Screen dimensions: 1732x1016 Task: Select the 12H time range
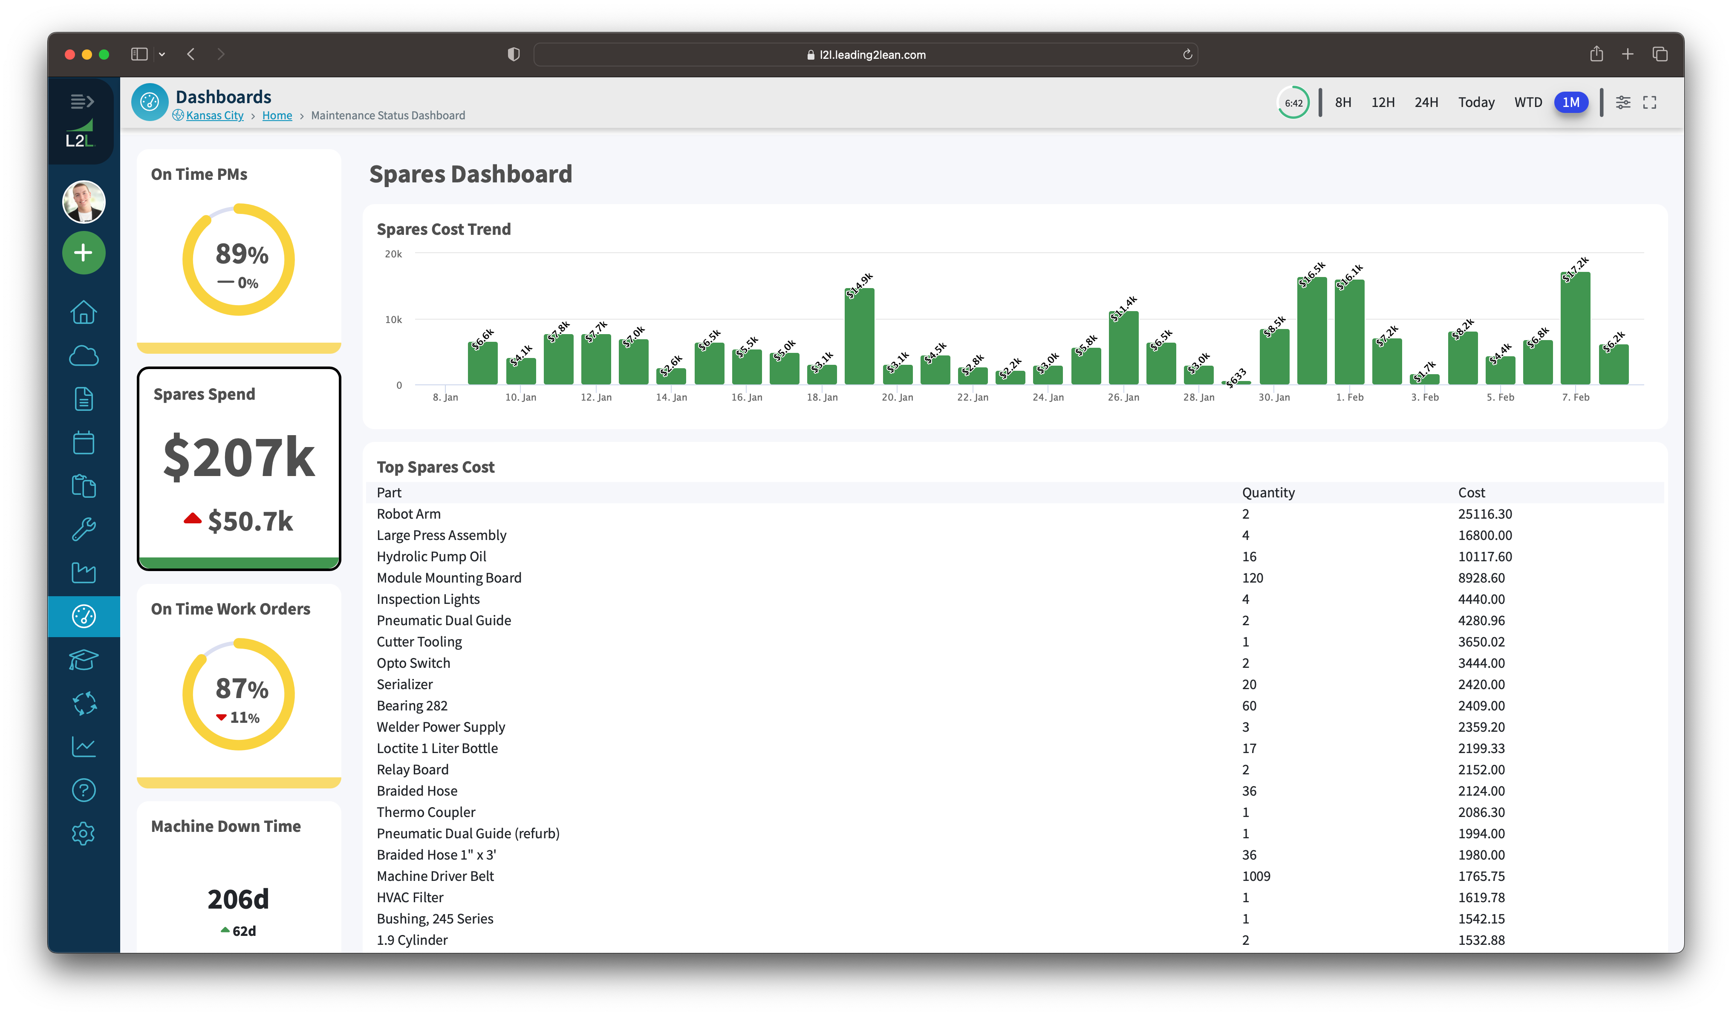pyautogui.click(x=1383, y=102)
